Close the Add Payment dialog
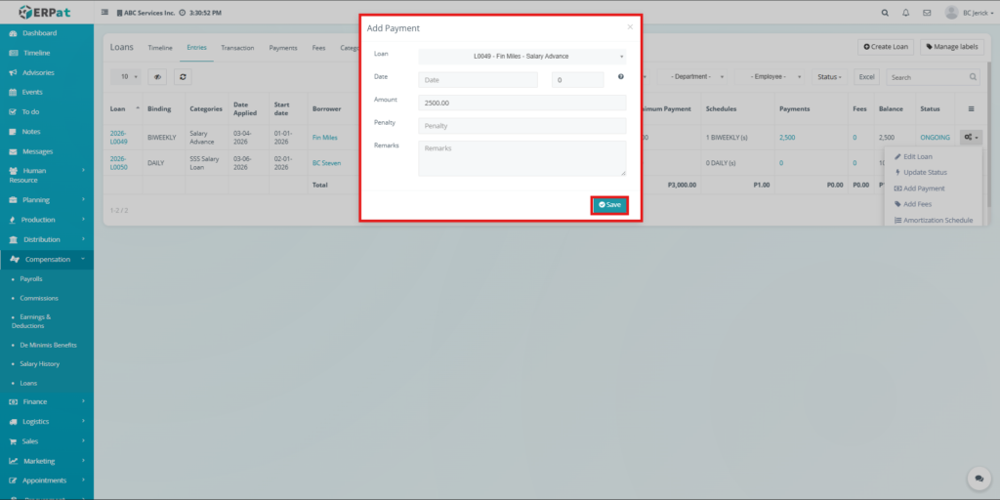 click(630, 26)
